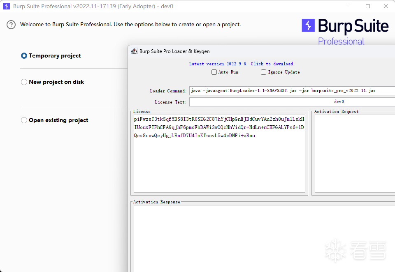Click the Loader & Keygen window icon
The image size is (395, 272).
134,51
